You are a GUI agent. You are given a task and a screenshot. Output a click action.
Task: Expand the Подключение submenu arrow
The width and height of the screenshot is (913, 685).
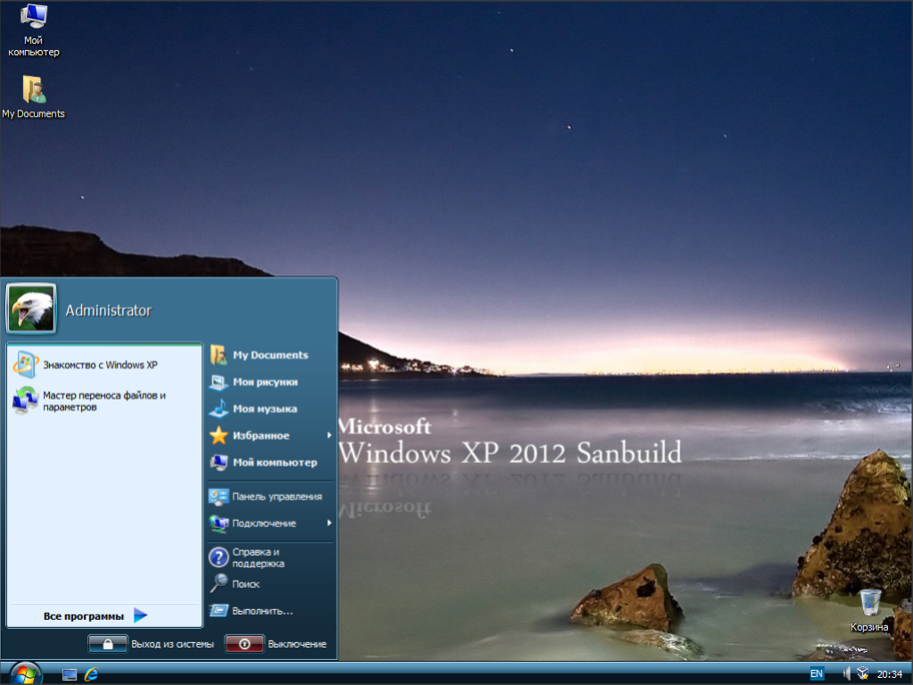click(x=329, y=523)
